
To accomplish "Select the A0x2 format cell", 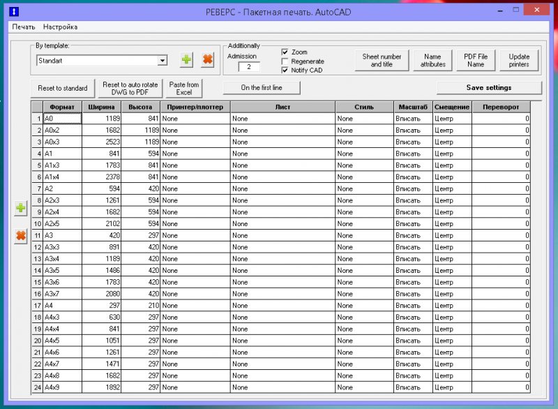I will (63, 131).
